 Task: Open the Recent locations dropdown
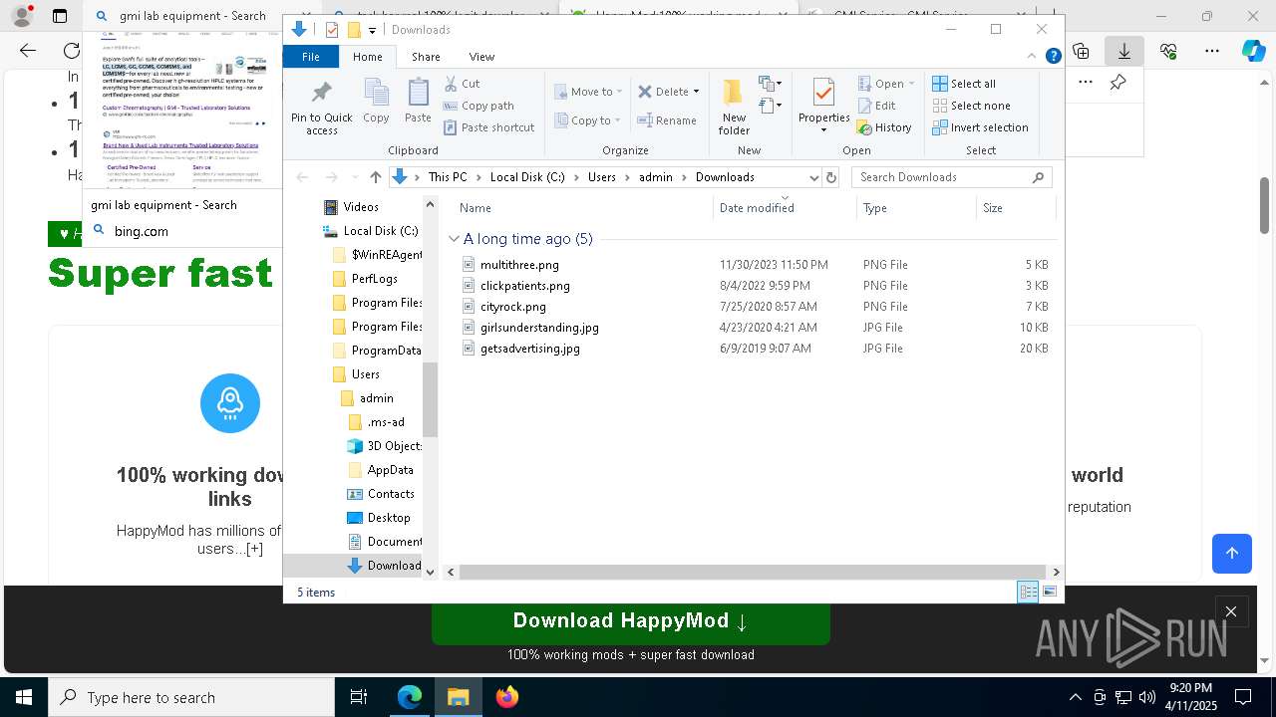click(x=353, y=177)
